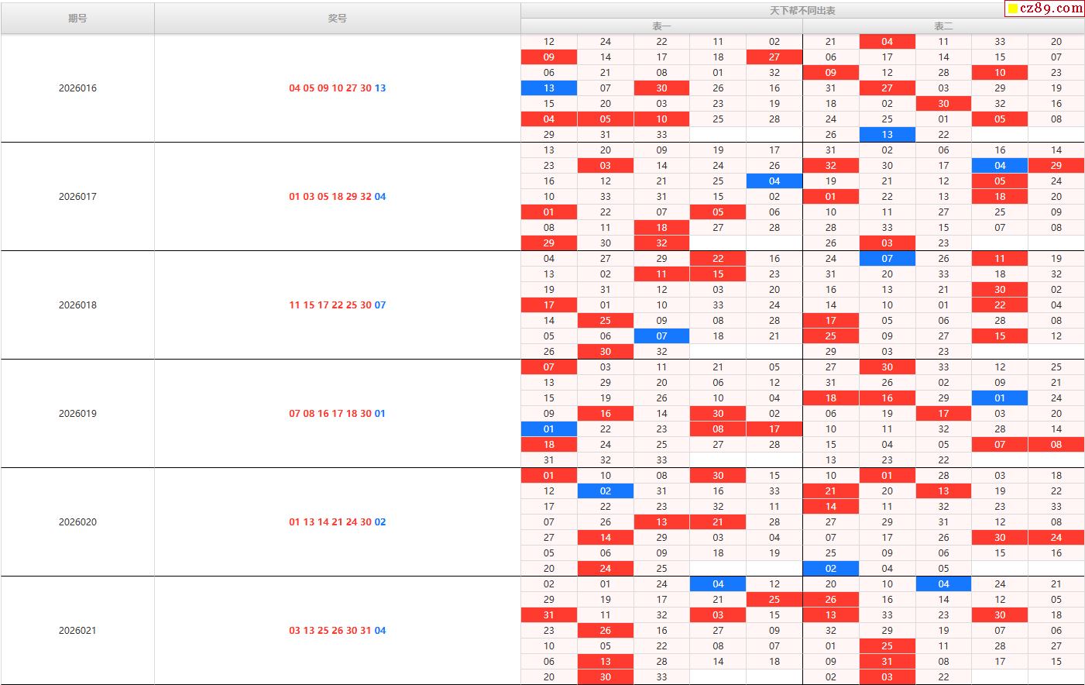Click blue 07 cell in 表二 of issue 2026018

pyautogui.click(x=887, y=259)
